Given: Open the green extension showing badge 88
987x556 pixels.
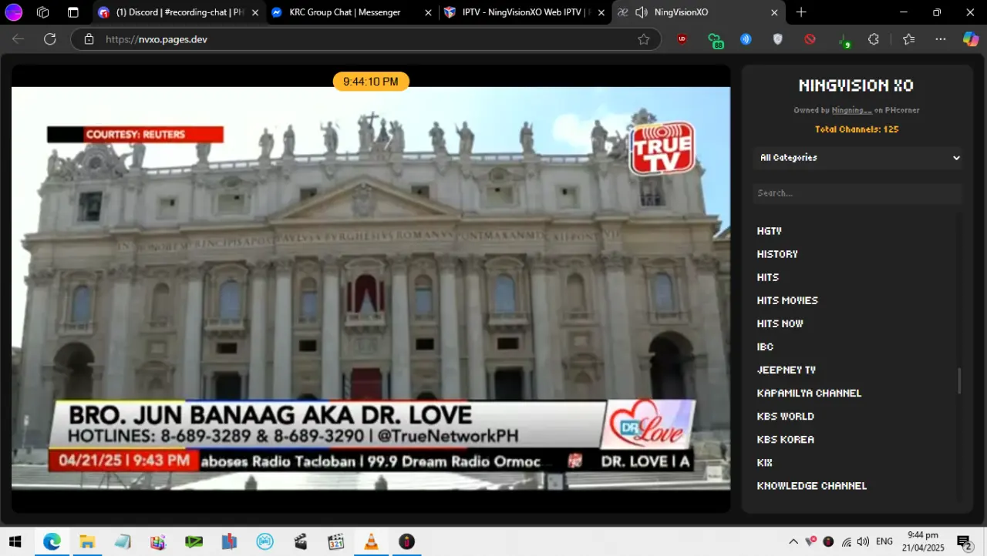Looking at the screenshot, I should point(715,40).
